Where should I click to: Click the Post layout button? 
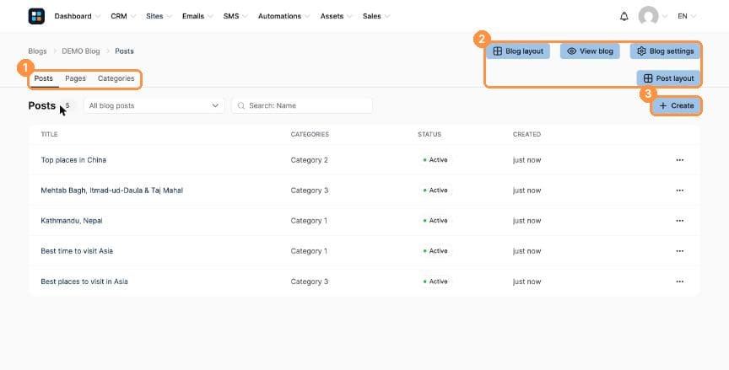[x=668, y=78]
